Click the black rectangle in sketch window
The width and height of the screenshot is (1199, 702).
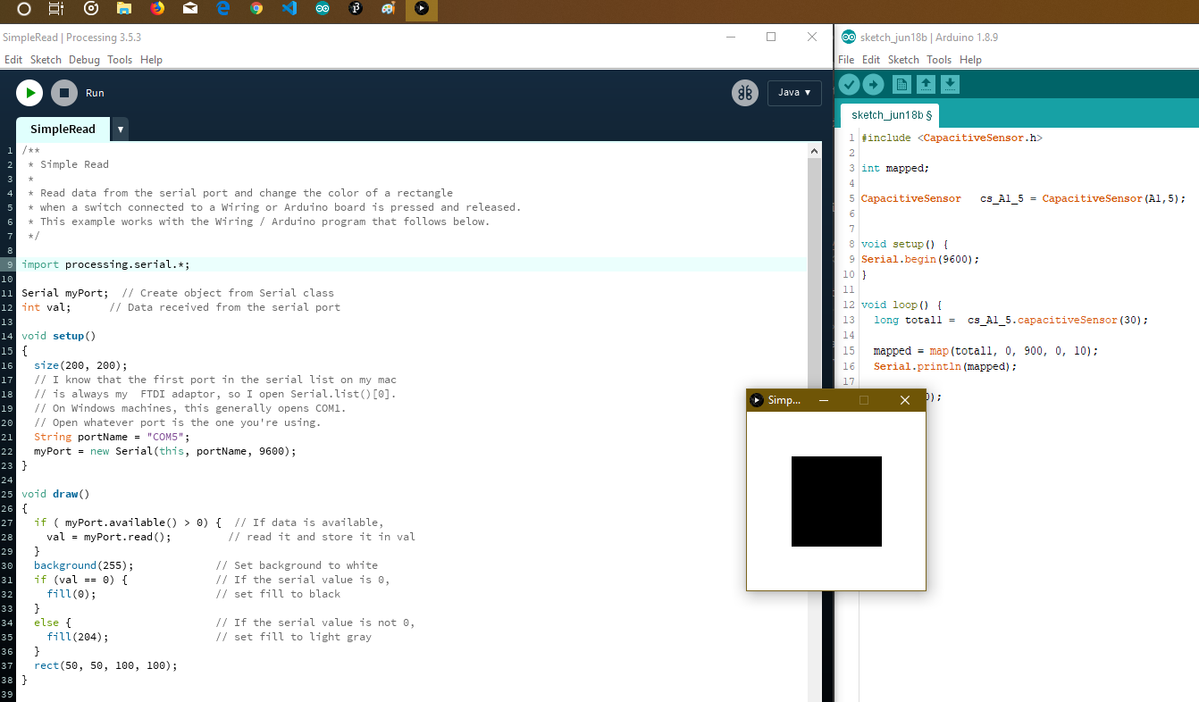point(836,501)
